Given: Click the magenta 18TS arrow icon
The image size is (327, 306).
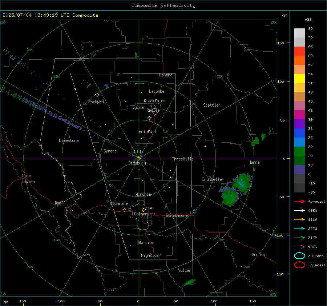Looking at the screenshot, I should 299,247.
